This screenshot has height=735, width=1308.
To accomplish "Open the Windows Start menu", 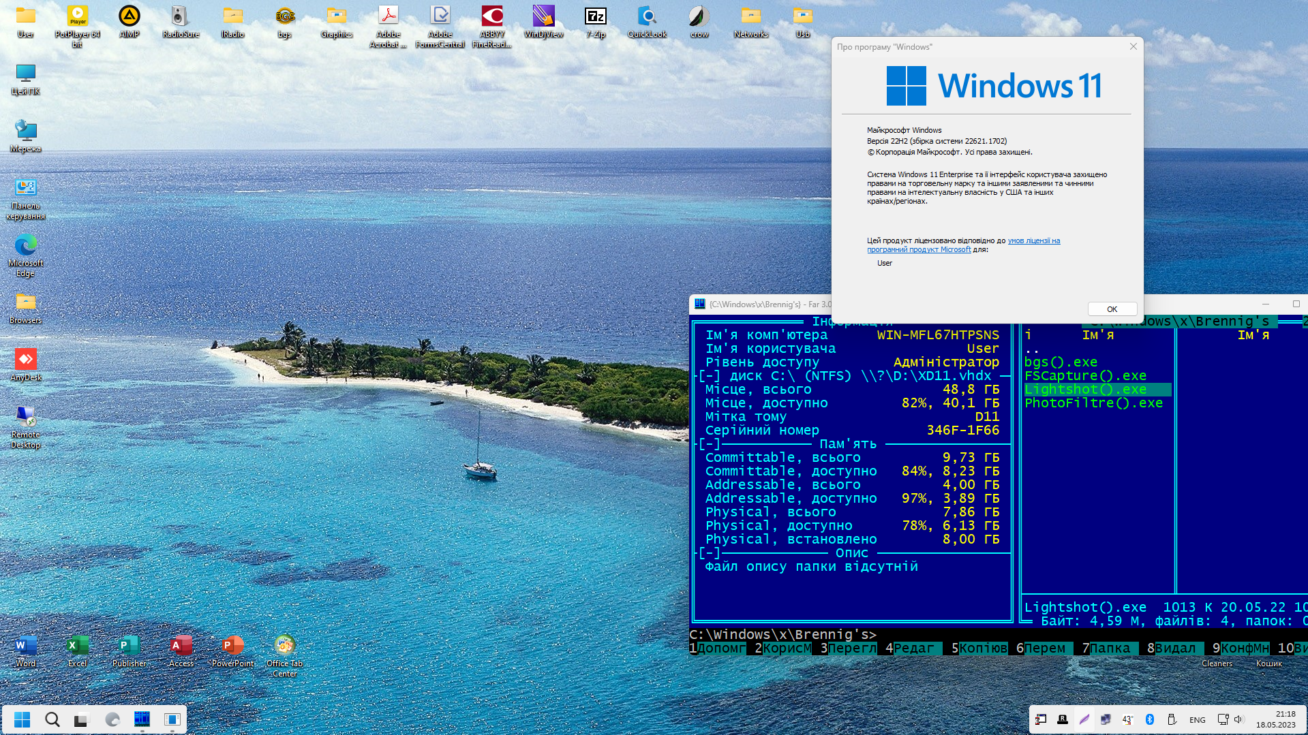I will click(22, 719).
